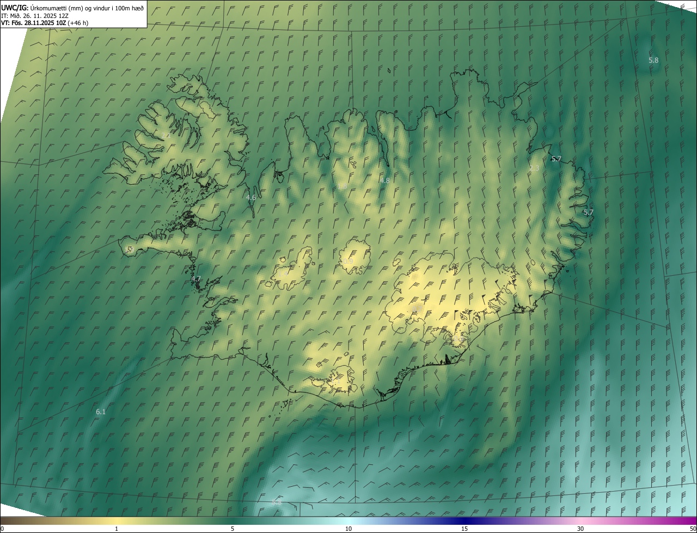Click the 6.1 value label over the ocean
697x533 pixels.
click(101, 412)
